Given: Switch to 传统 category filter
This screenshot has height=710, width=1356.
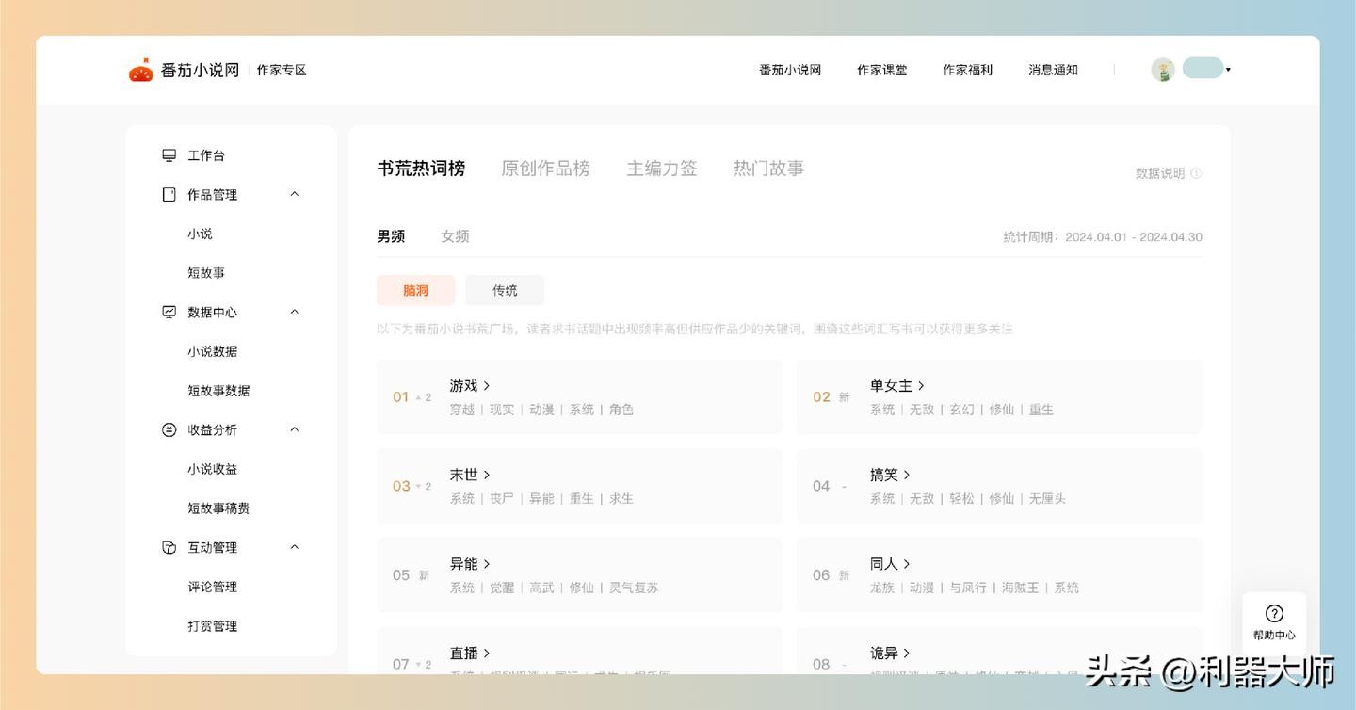Looking at the screenshot, I should tap(505, 290).
